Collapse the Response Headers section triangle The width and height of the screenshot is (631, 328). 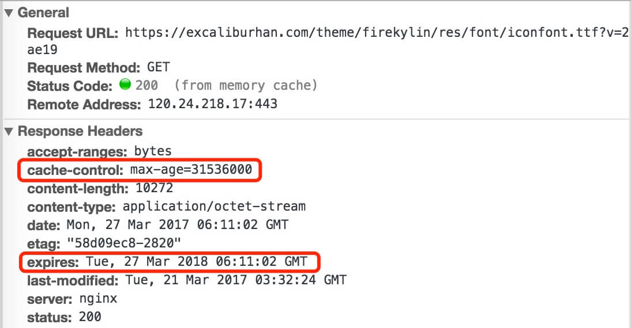pos(9,131)
